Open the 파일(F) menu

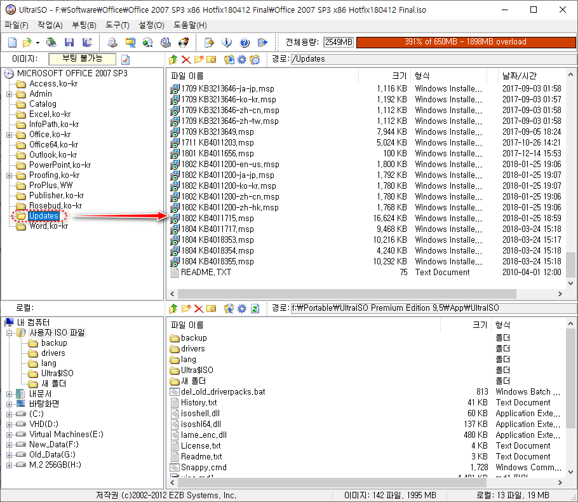17,25
